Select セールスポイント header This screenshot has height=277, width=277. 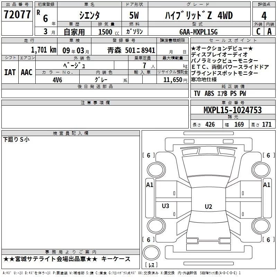click(x=233, y=40)
